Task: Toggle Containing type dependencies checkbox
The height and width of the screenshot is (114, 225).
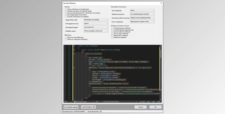Action: (x=112, y=30)
